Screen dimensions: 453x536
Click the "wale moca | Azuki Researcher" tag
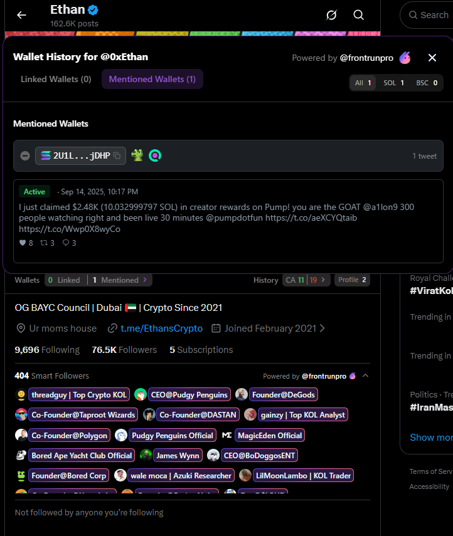pos(181,475)
